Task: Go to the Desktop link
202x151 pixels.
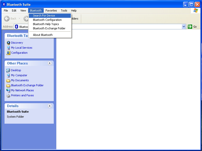Action: [16, 70]
